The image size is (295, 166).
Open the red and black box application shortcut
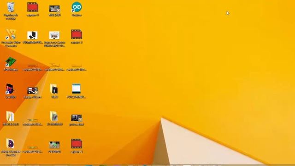pos(10,89)
